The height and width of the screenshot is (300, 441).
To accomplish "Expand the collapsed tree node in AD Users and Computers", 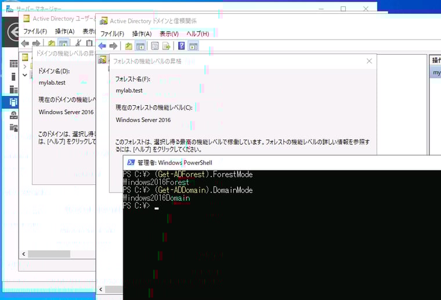I will click(x=25, y=66).
